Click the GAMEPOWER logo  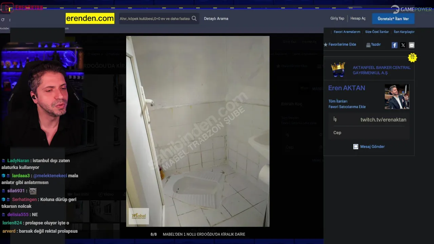pos(411,9)
